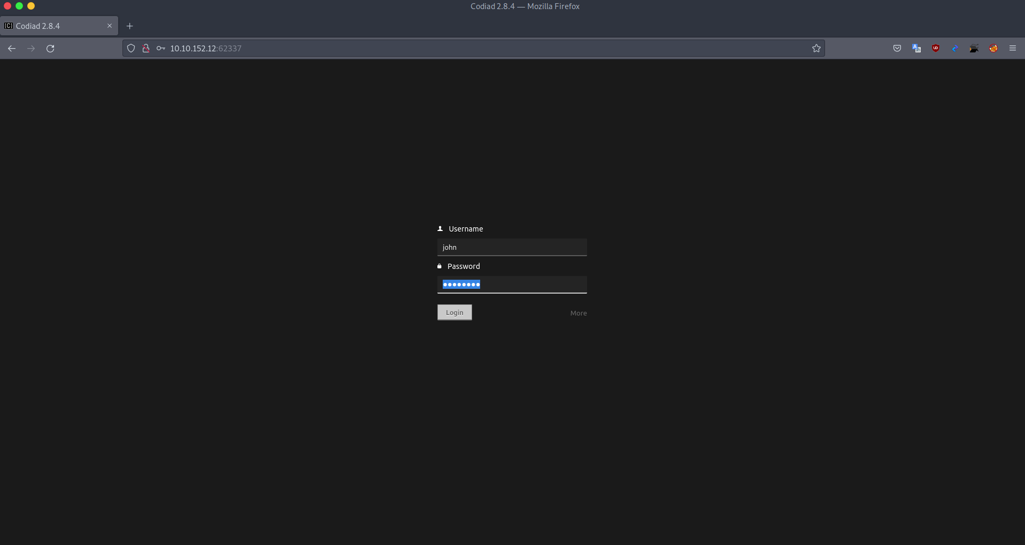Open saved logins key icon

160,49
